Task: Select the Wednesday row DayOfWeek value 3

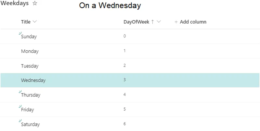Action: pos(124,80)
